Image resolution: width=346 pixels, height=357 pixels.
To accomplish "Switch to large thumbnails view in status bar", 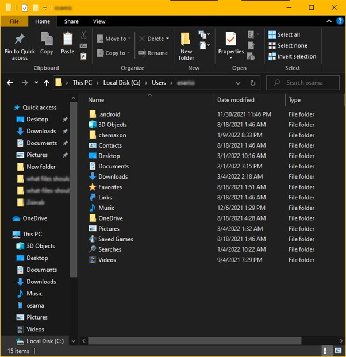I will pyautogui.click(x=337, y=351).
